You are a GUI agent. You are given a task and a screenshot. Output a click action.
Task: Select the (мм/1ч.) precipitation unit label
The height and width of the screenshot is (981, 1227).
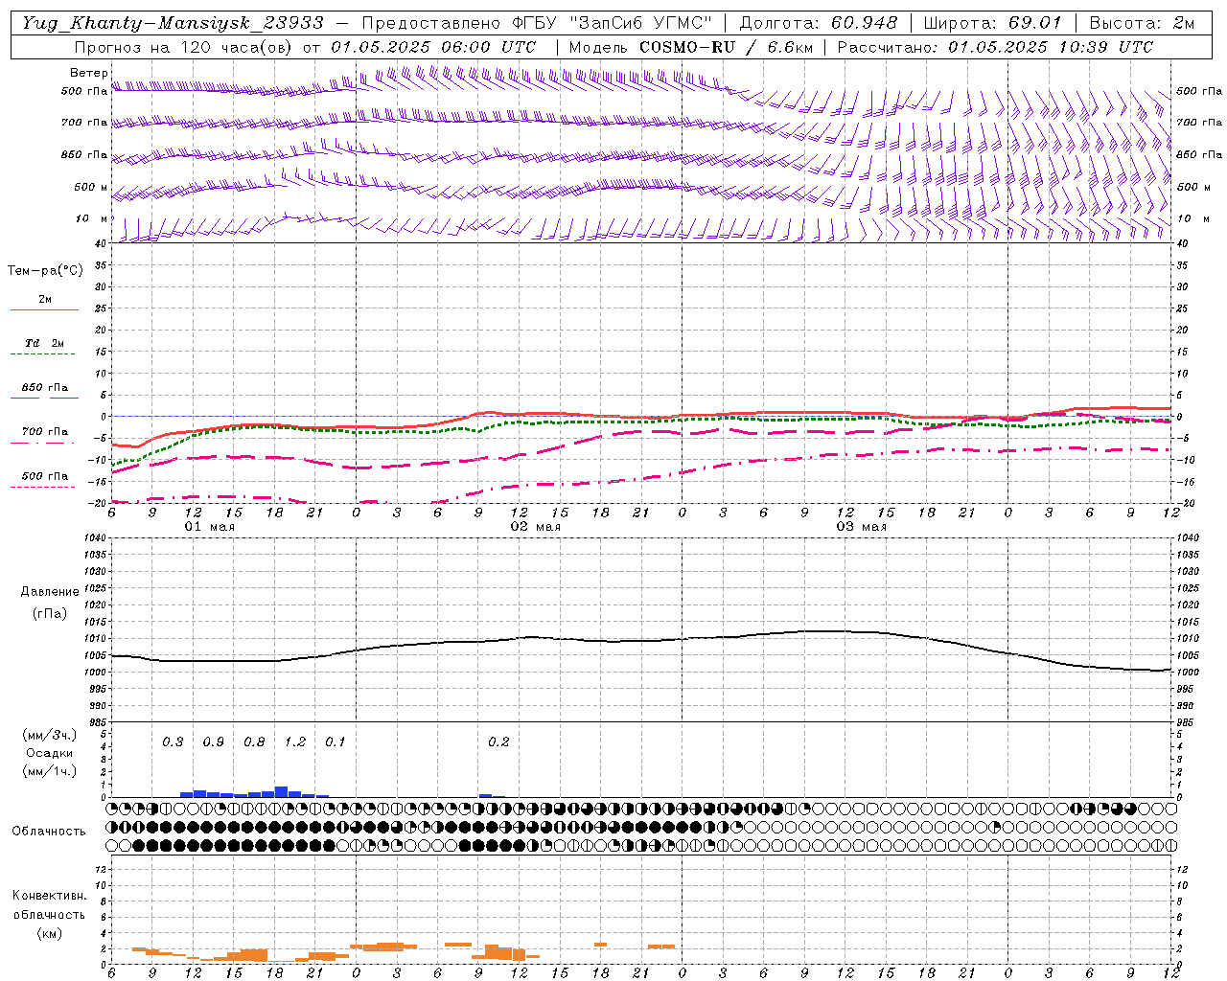(x=49, y=771)
